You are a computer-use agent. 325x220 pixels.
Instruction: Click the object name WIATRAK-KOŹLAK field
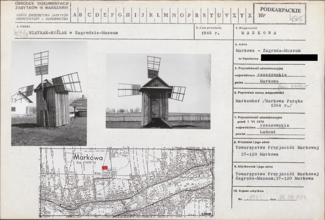tap(73, 33)
